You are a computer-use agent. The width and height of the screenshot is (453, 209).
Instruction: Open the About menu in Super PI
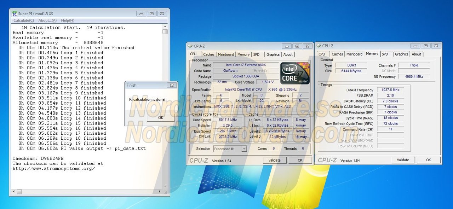pos(48,21)
